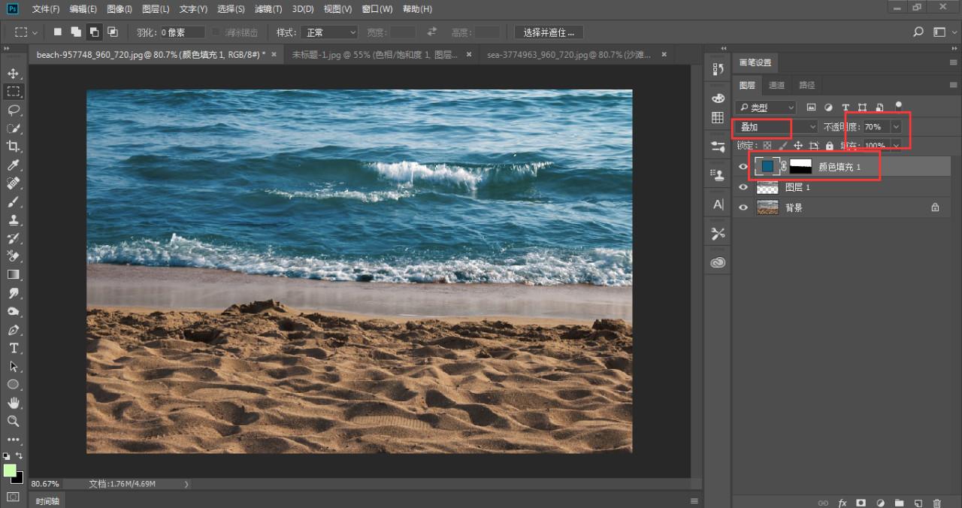Screen dimensions: 962x508
Task: Open the 样式 style dropdown
Action: pos(329,32)
